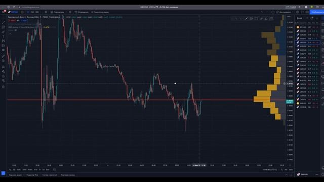Viewport: 324px width, 182px height.
Task: Undo the last chart action
Action: click(x=262, y=12)
